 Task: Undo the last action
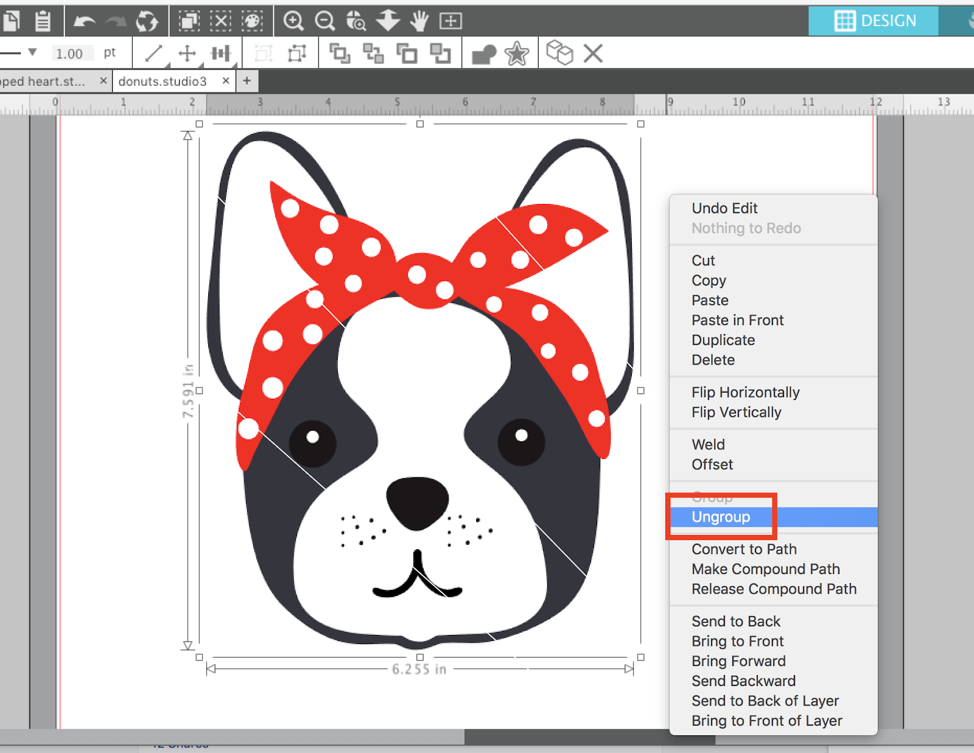(85, 20)
